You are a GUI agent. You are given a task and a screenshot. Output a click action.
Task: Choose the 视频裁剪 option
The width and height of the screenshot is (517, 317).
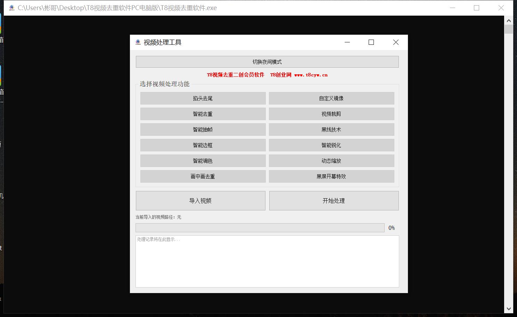point(331,114)
